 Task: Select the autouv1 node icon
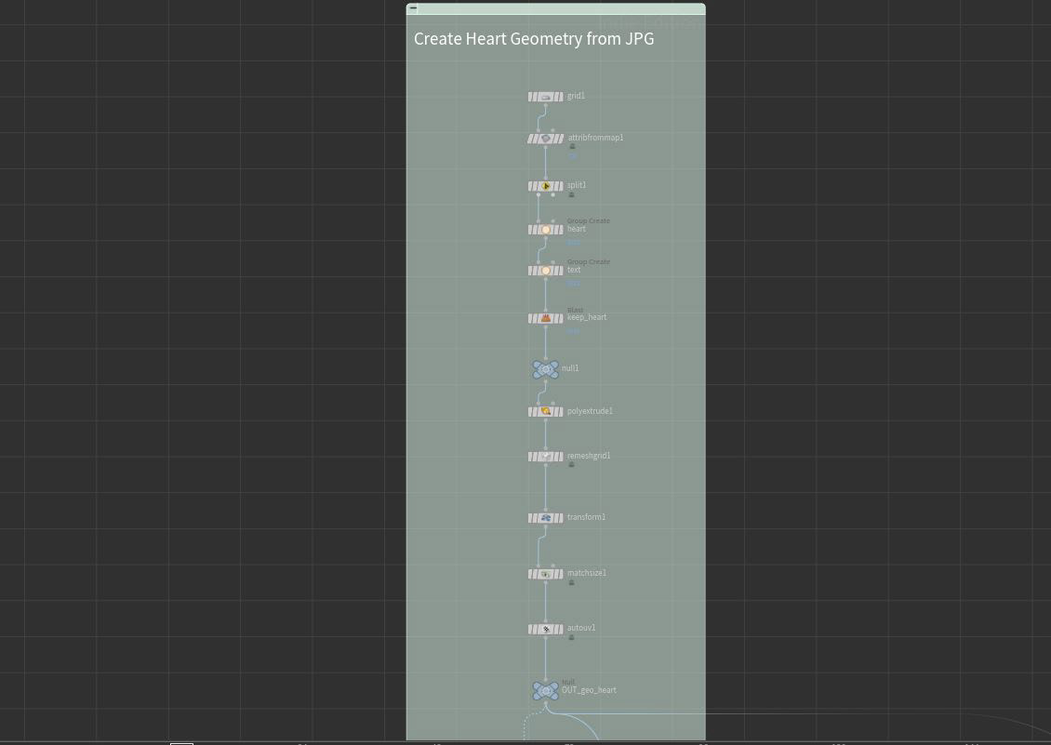[546, 629]
